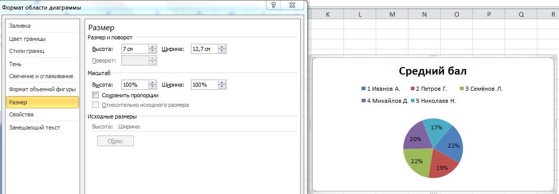The height and width of the screenshot is (194, 559).
Task: Increase size Высота with up arrow
Action: [x=153, y=47]
